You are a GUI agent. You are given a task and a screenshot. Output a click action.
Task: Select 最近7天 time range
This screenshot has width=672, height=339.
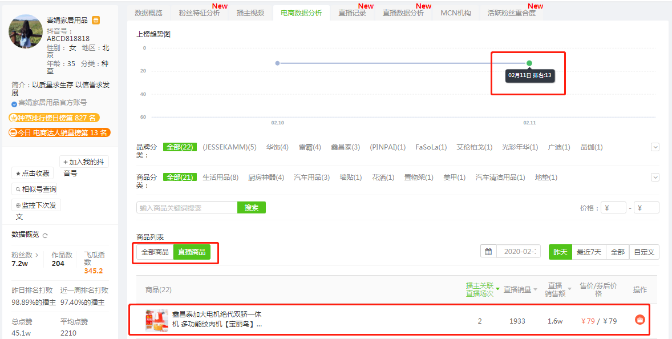[x=589, y=252]
